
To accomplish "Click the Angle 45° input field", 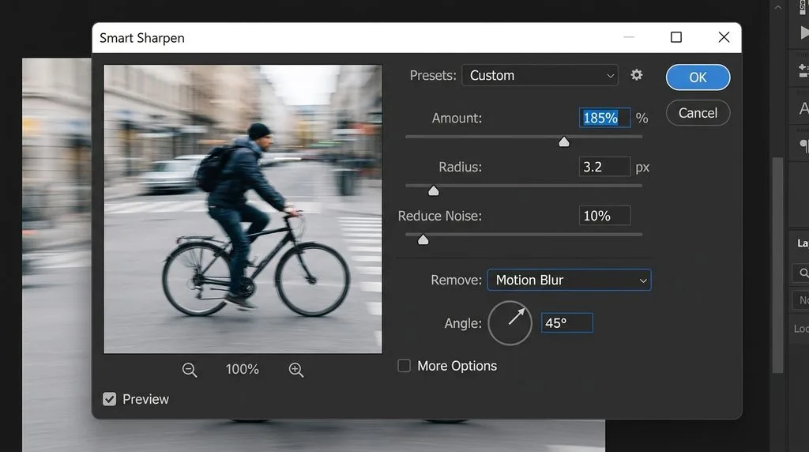I will click(x=566, y=323).
